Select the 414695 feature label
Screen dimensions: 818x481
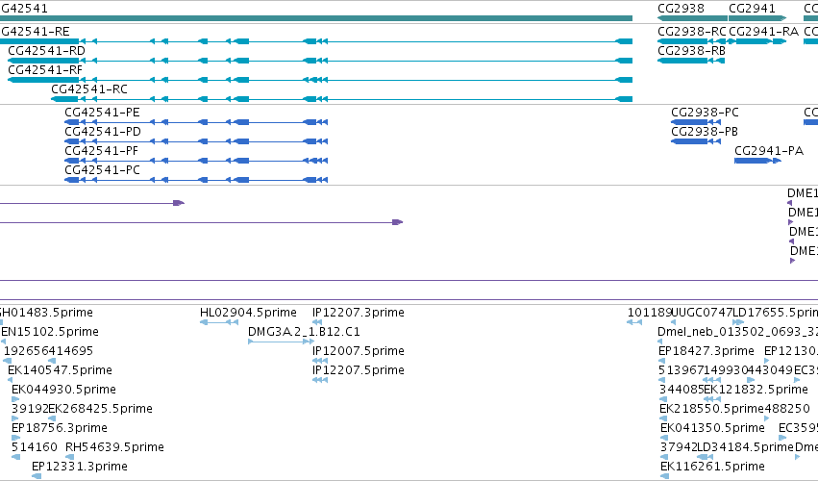pyautogui.click(x=71, y=351)
